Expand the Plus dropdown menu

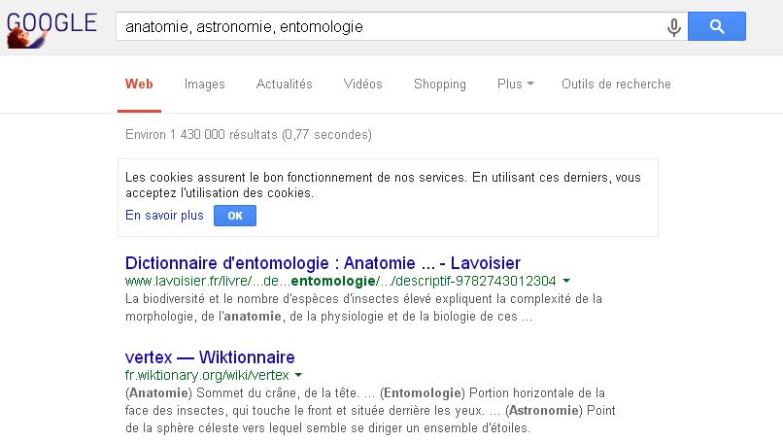click(515, 85)
